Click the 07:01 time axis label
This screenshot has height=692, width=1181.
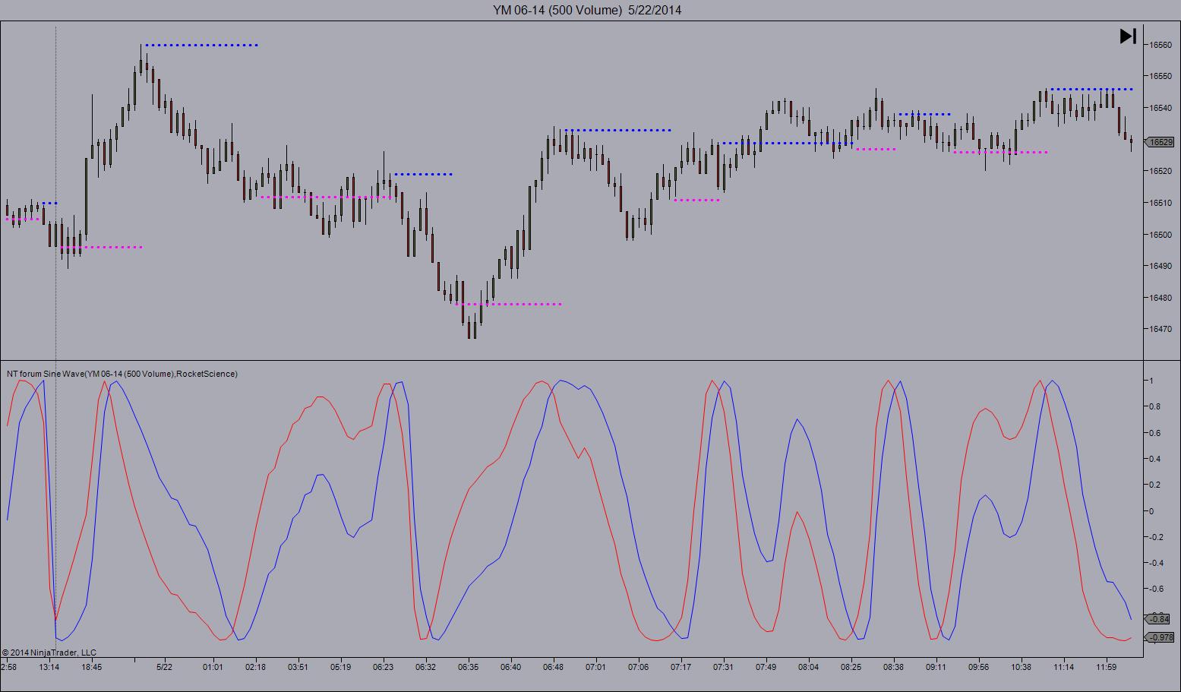click(x=595, y=668)
